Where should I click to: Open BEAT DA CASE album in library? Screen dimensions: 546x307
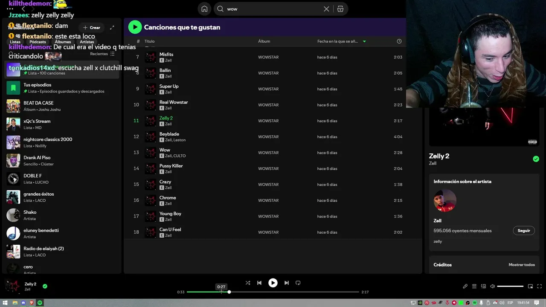click(62, 106)
